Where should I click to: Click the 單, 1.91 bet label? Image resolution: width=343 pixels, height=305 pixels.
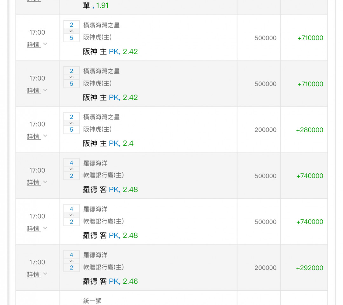96,6
